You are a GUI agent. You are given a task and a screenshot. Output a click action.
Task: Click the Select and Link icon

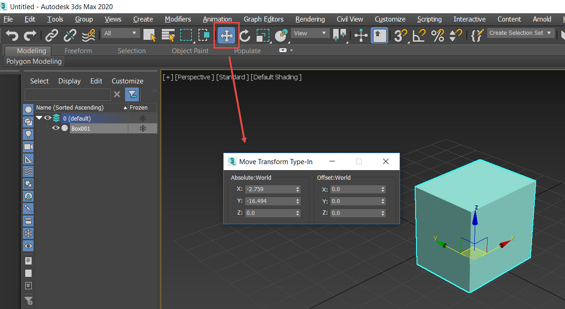point(51,35)
